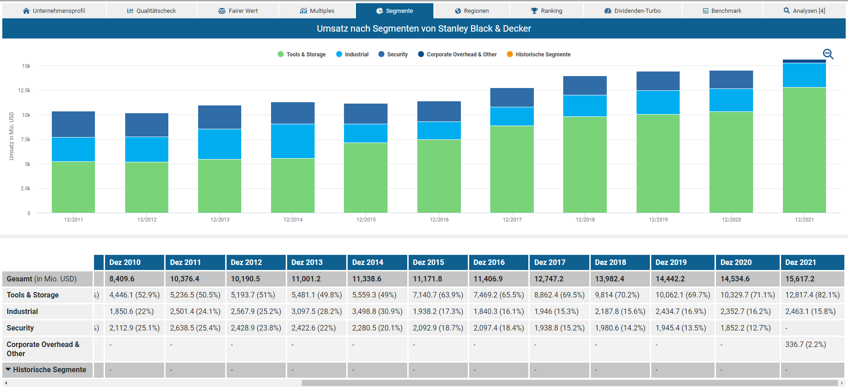Click the speedometer icon for Dividenden-Turbo

coord(608,11)
